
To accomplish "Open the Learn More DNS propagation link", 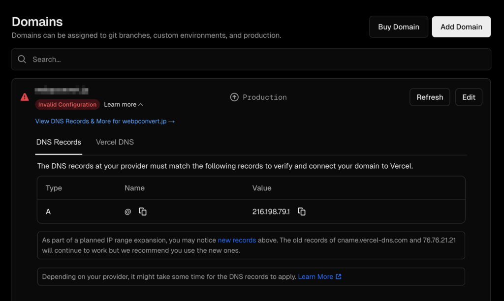I will [315, 276].
